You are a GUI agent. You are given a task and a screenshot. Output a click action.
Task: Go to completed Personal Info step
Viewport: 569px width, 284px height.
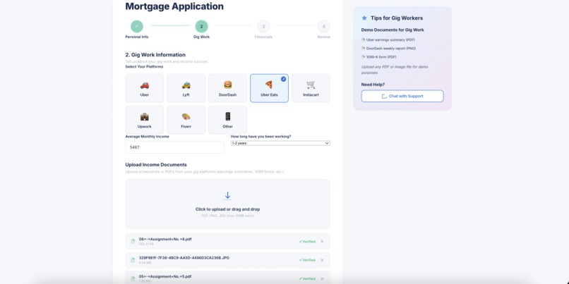coord(137,27)
